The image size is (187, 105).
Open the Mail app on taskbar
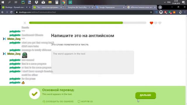43,2
